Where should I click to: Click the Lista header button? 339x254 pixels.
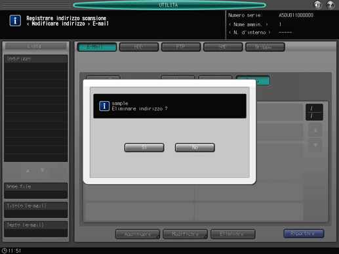tap(35, 46)
